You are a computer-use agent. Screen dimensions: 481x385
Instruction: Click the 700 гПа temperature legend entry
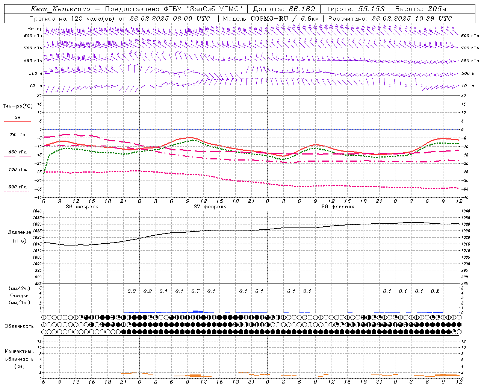tap(18, 170)
